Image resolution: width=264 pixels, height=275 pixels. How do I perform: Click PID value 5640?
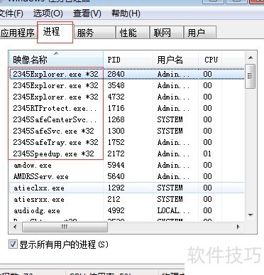click(x=116, y=176)
